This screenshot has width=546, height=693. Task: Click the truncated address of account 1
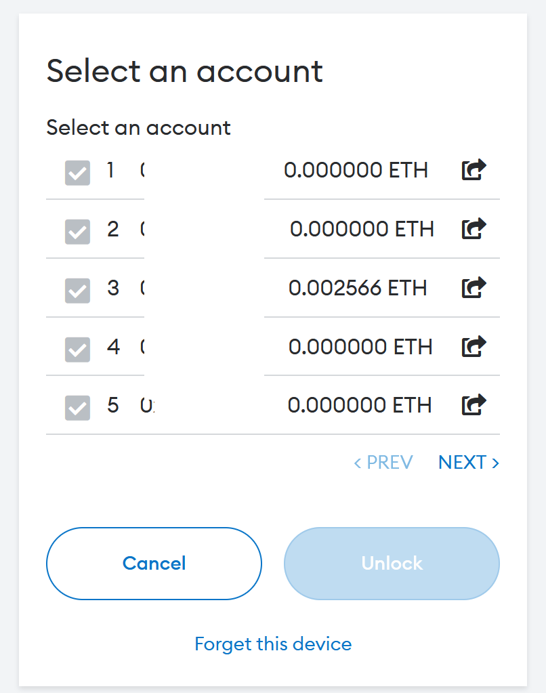point(144,170)
